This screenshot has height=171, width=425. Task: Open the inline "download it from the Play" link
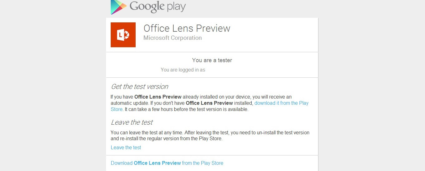tap(281, 103)
